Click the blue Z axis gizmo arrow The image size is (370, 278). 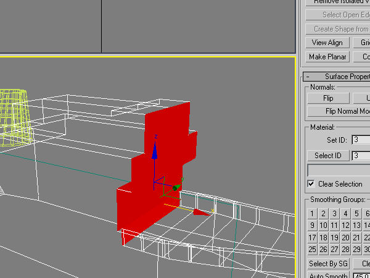pos(155,151)
